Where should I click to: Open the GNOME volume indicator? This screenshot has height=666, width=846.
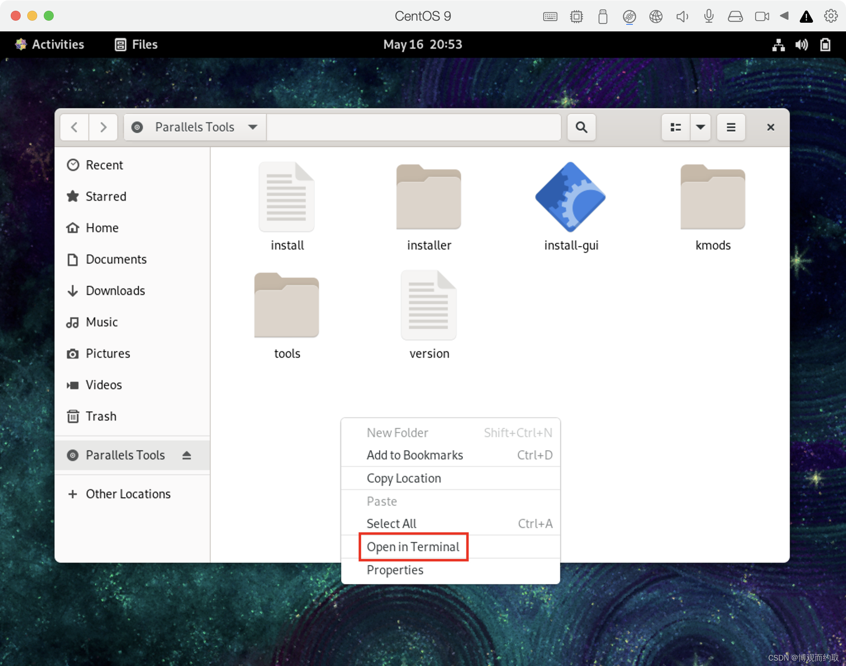[x=801, y=45]
